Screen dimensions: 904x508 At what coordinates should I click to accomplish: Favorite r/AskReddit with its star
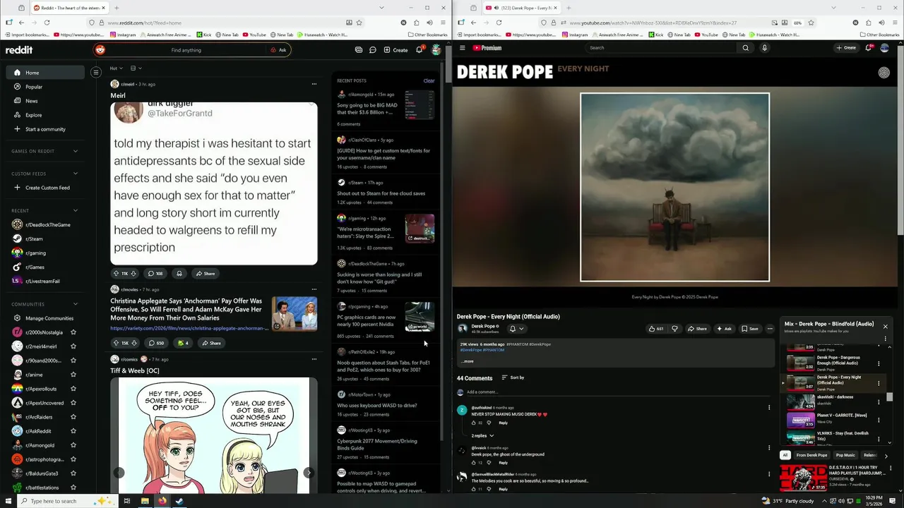click(x=73, y=431)
